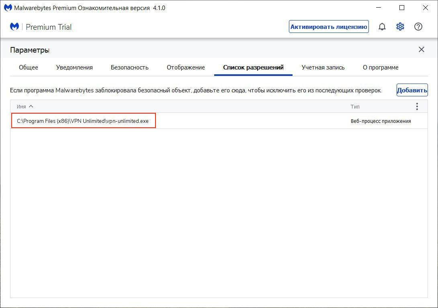This screenshot has height=308, width=438.
Task: Click the Тип column header
Action: click(x=355, y=106)
